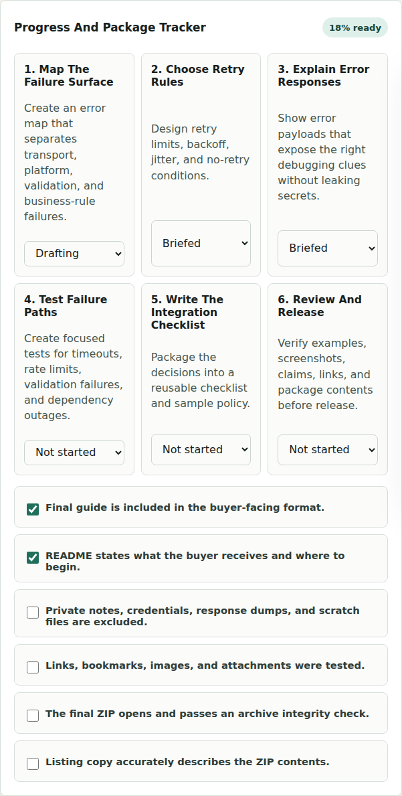Open the Write The Integration Checklist status dropdown

201,449
